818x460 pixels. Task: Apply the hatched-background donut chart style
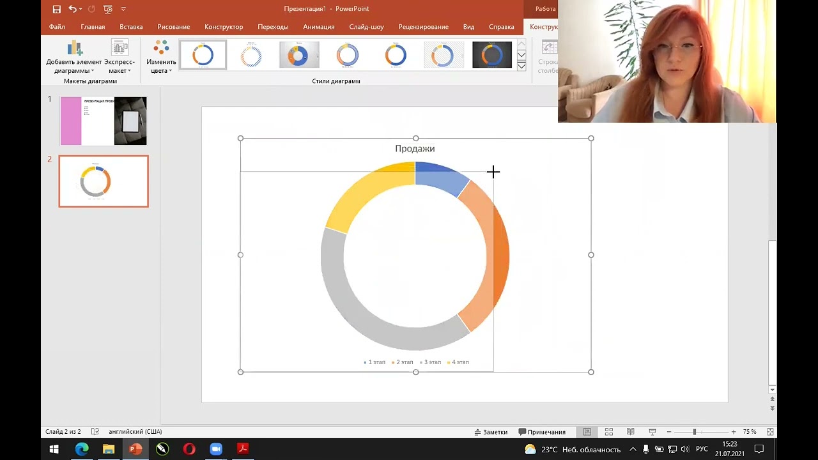[444, 55]
